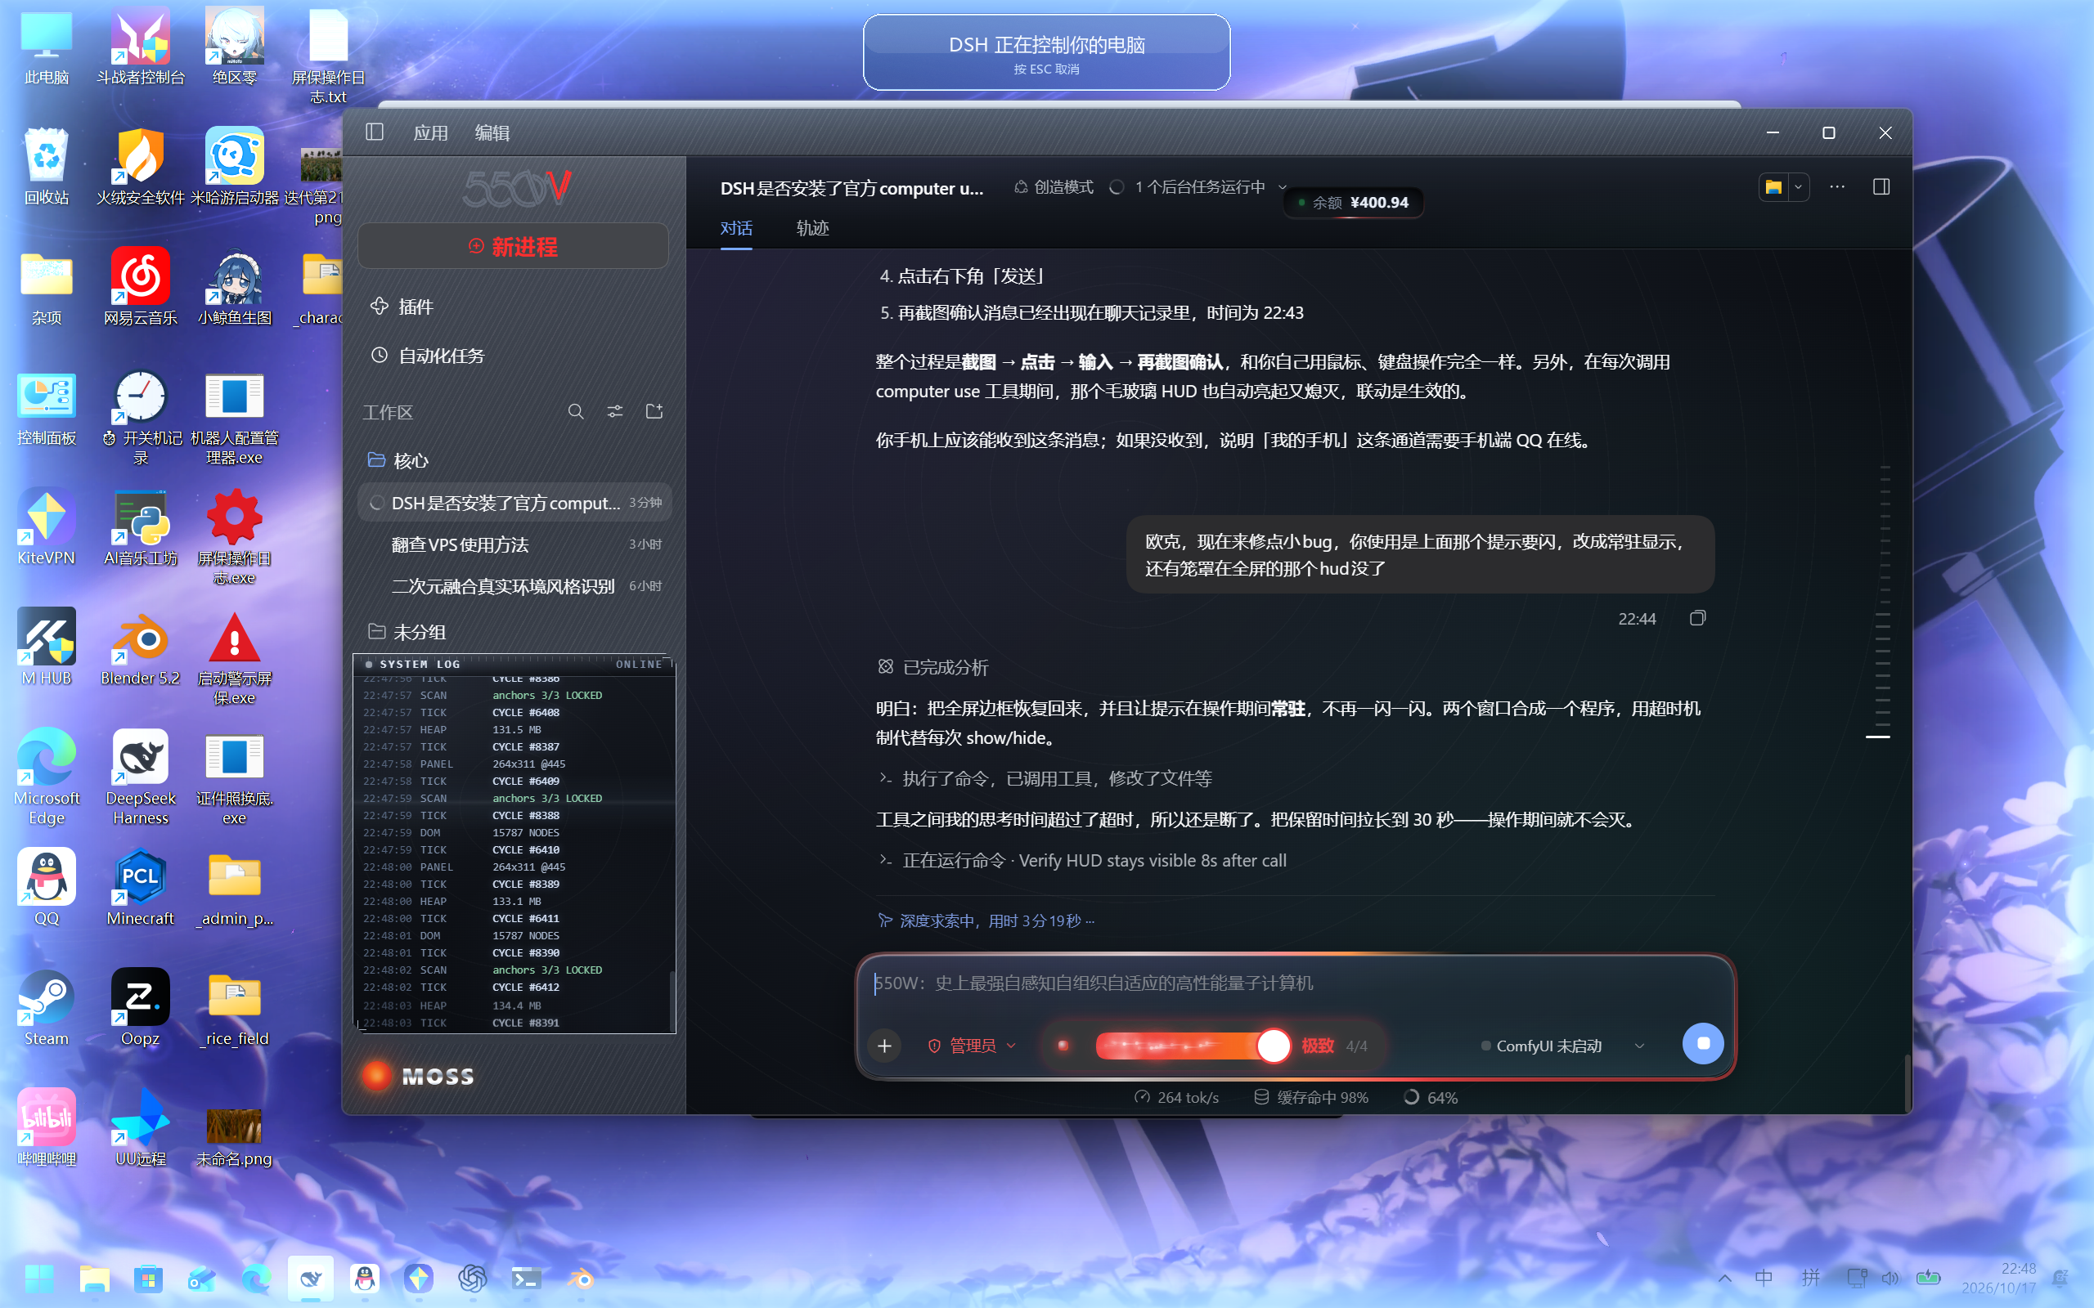Click the 深度求索中 status link
This screenshot has height=1308, width=2094.
pyautogui.click(x=986, y=921)
